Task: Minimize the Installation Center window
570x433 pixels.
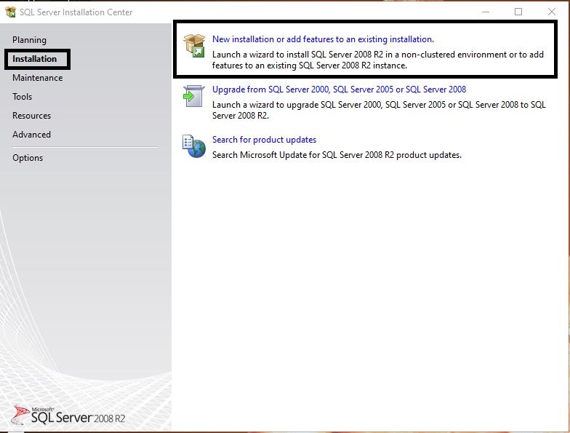Action: 486,12
